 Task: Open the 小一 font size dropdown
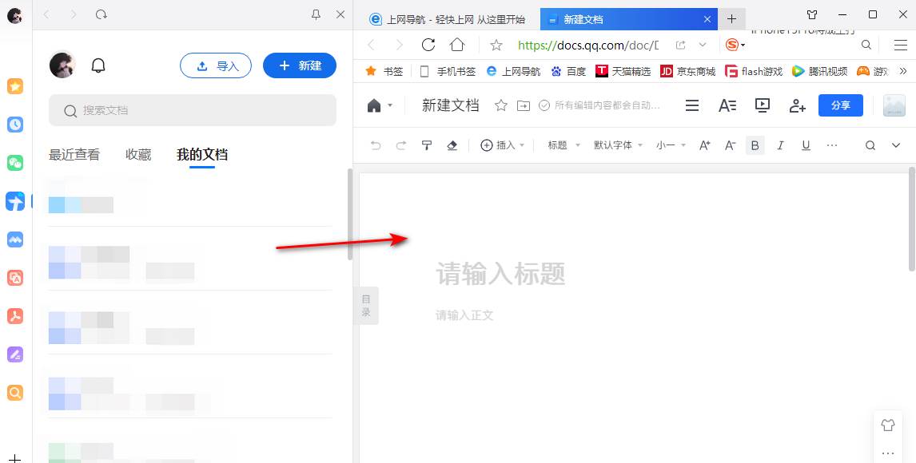[671, 145]
